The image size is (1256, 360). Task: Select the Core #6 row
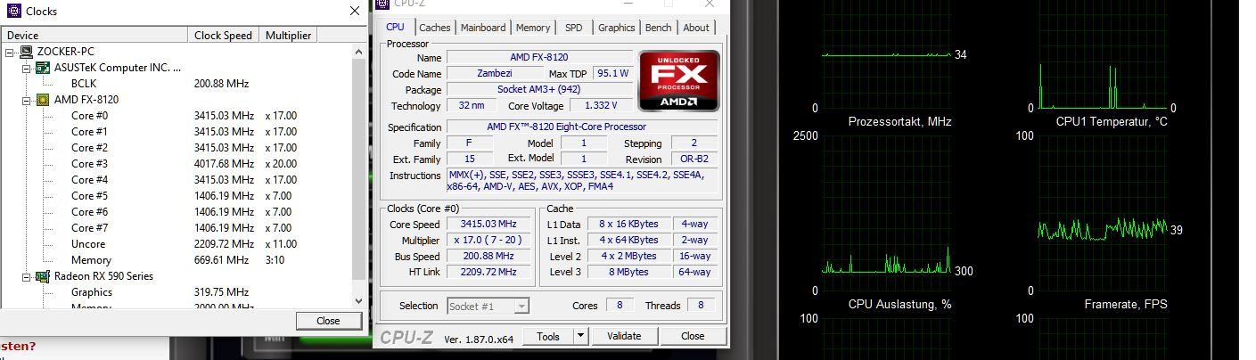[176, 212]
